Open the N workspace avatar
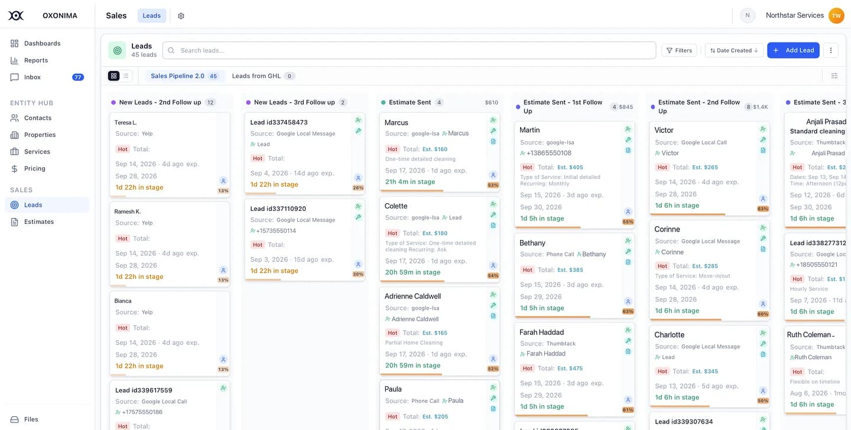Screen dimensions: 851x430 pos(748,16)
